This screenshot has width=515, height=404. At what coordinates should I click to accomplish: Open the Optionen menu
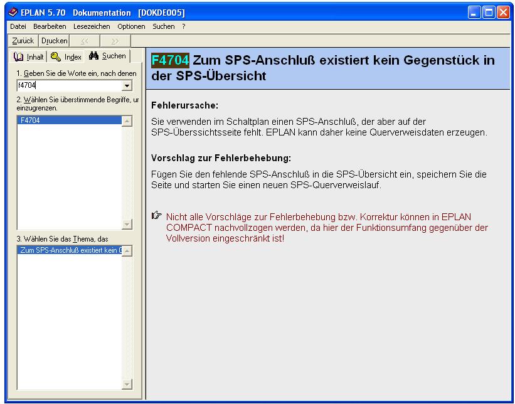[x=131, y=26]
